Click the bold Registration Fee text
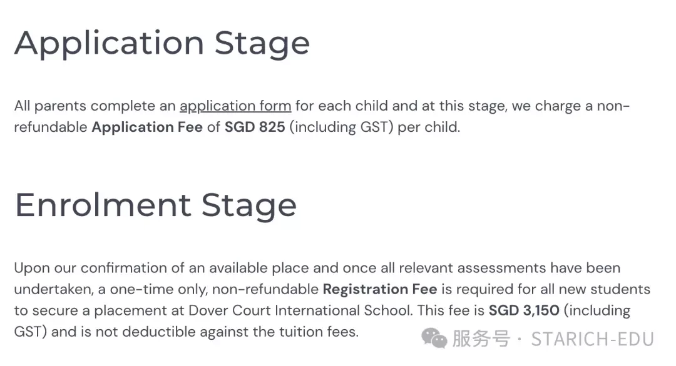Image resolution: width=676 pixels, height=366 pixels. pos(380,289)
